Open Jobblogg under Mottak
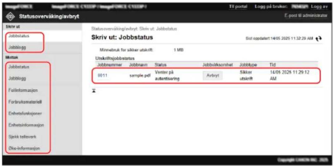 point(17,78)
